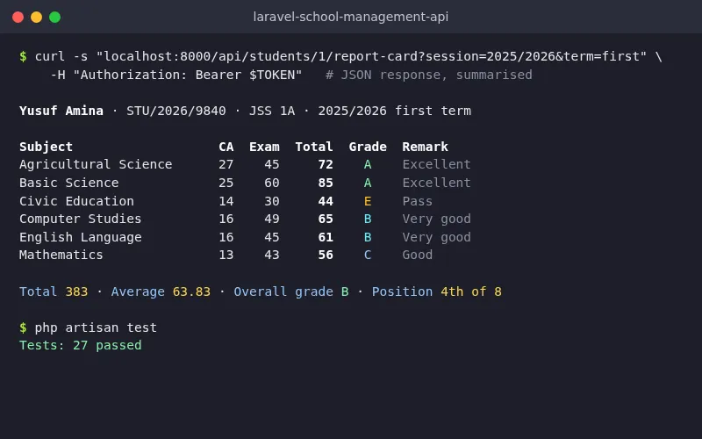Click the Civic Education subject name

coord(76,201)
